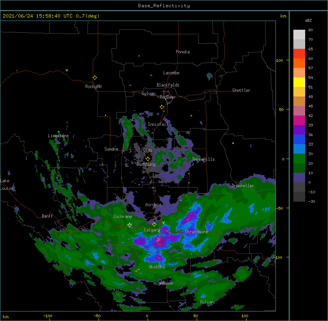This screenshot has width=328, height=321.
Task: Click the -50 tick on the vertical km axis
Action: pos(279,208)
